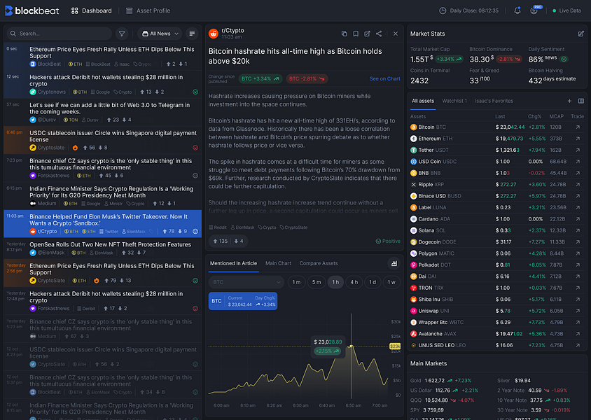Open the Telegram Web 3.0 news item
The image size is (591, 420).
(x=102, y=112)
